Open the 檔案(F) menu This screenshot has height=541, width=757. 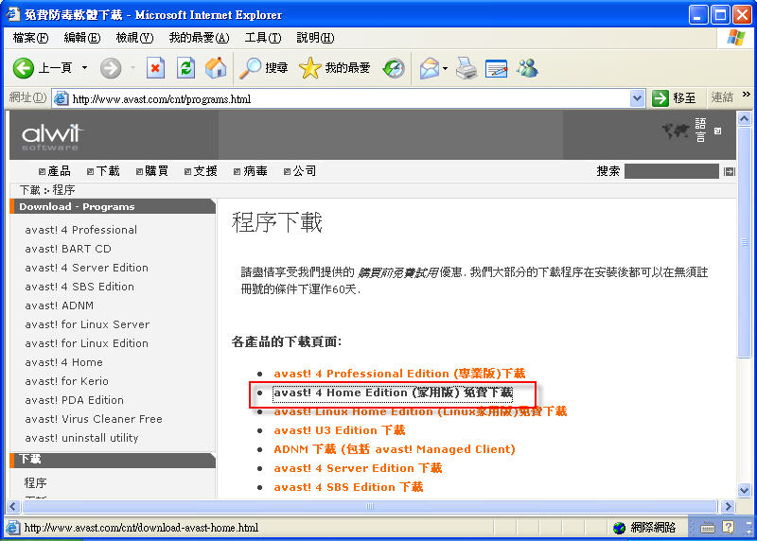30,38
